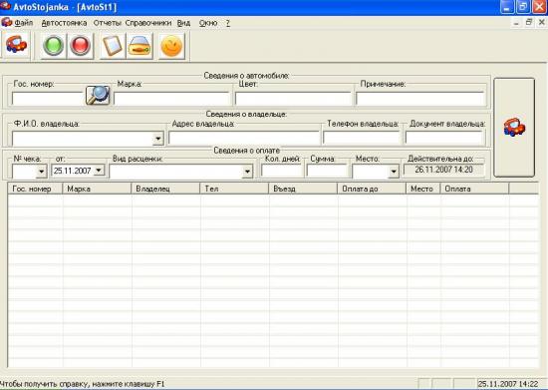548x390 pixels.
Task: Click the green circle toolbar button
Action: (53, 46)
